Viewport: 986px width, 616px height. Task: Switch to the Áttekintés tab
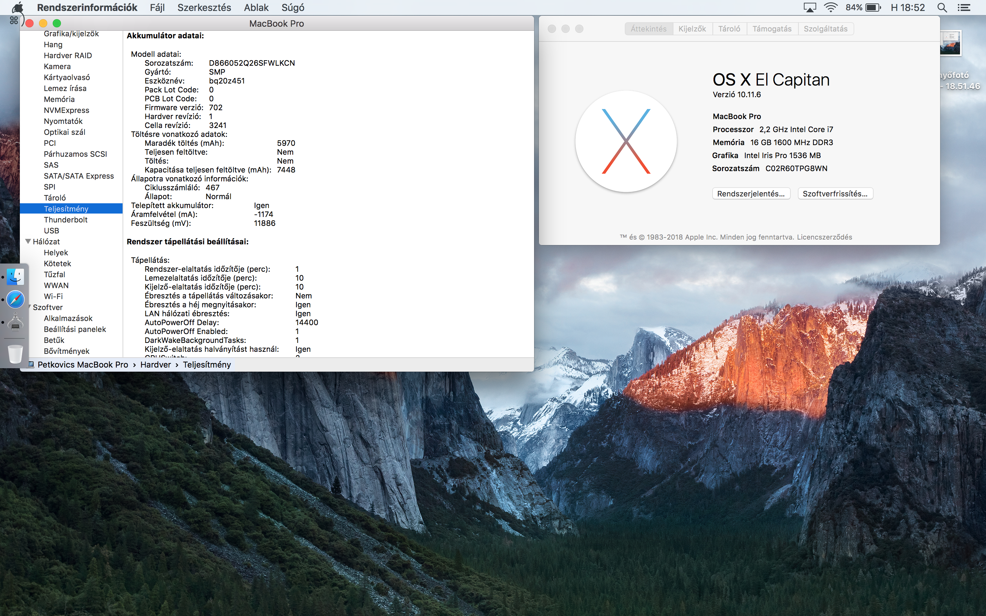(649, 28)
